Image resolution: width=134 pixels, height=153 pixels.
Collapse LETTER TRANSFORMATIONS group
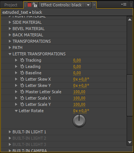(10, 54)
